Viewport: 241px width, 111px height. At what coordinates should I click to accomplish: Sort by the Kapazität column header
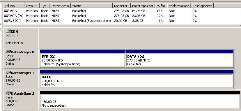122,6
